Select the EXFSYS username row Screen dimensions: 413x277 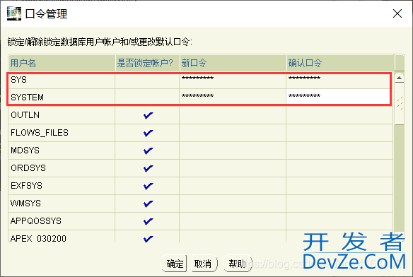tap(62, 186)
